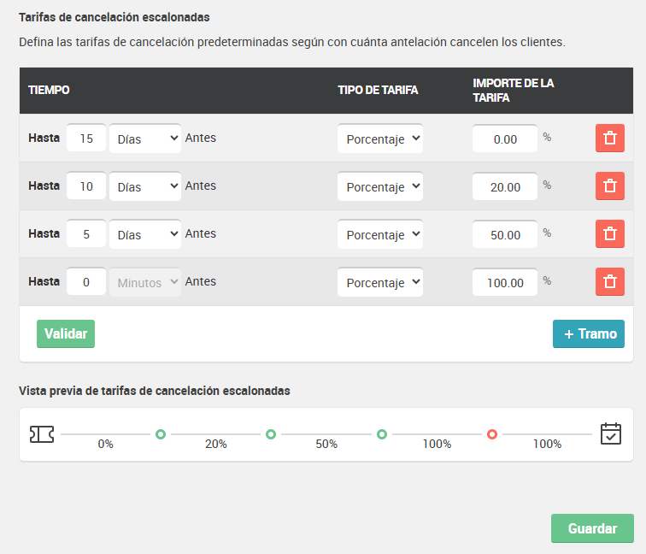Open the Días unit dropdown for 10
Viewport: 646px width, 554px height.
(145, 186)
